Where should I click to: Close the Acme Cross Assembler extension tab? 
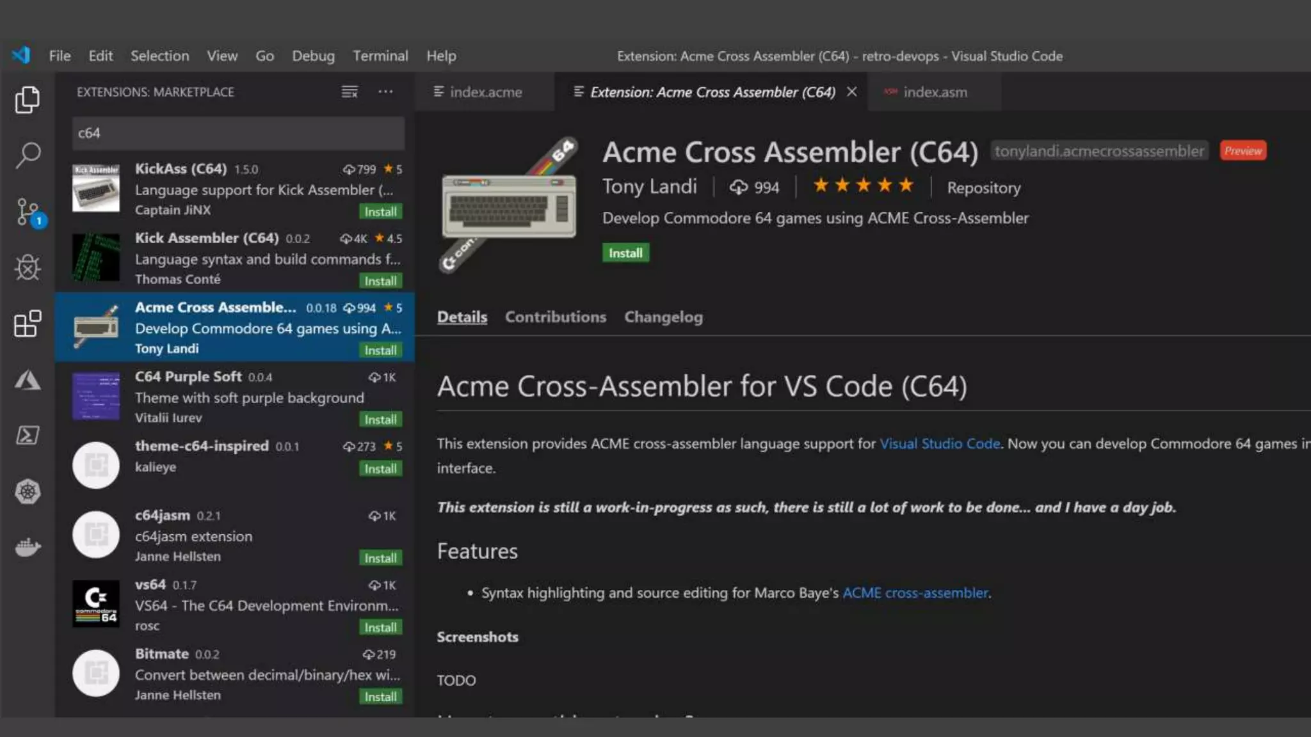pos(851,92)
